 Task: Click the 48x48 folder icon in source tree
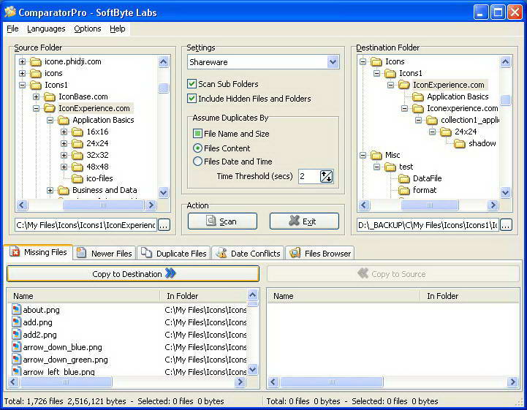[77, 167]
